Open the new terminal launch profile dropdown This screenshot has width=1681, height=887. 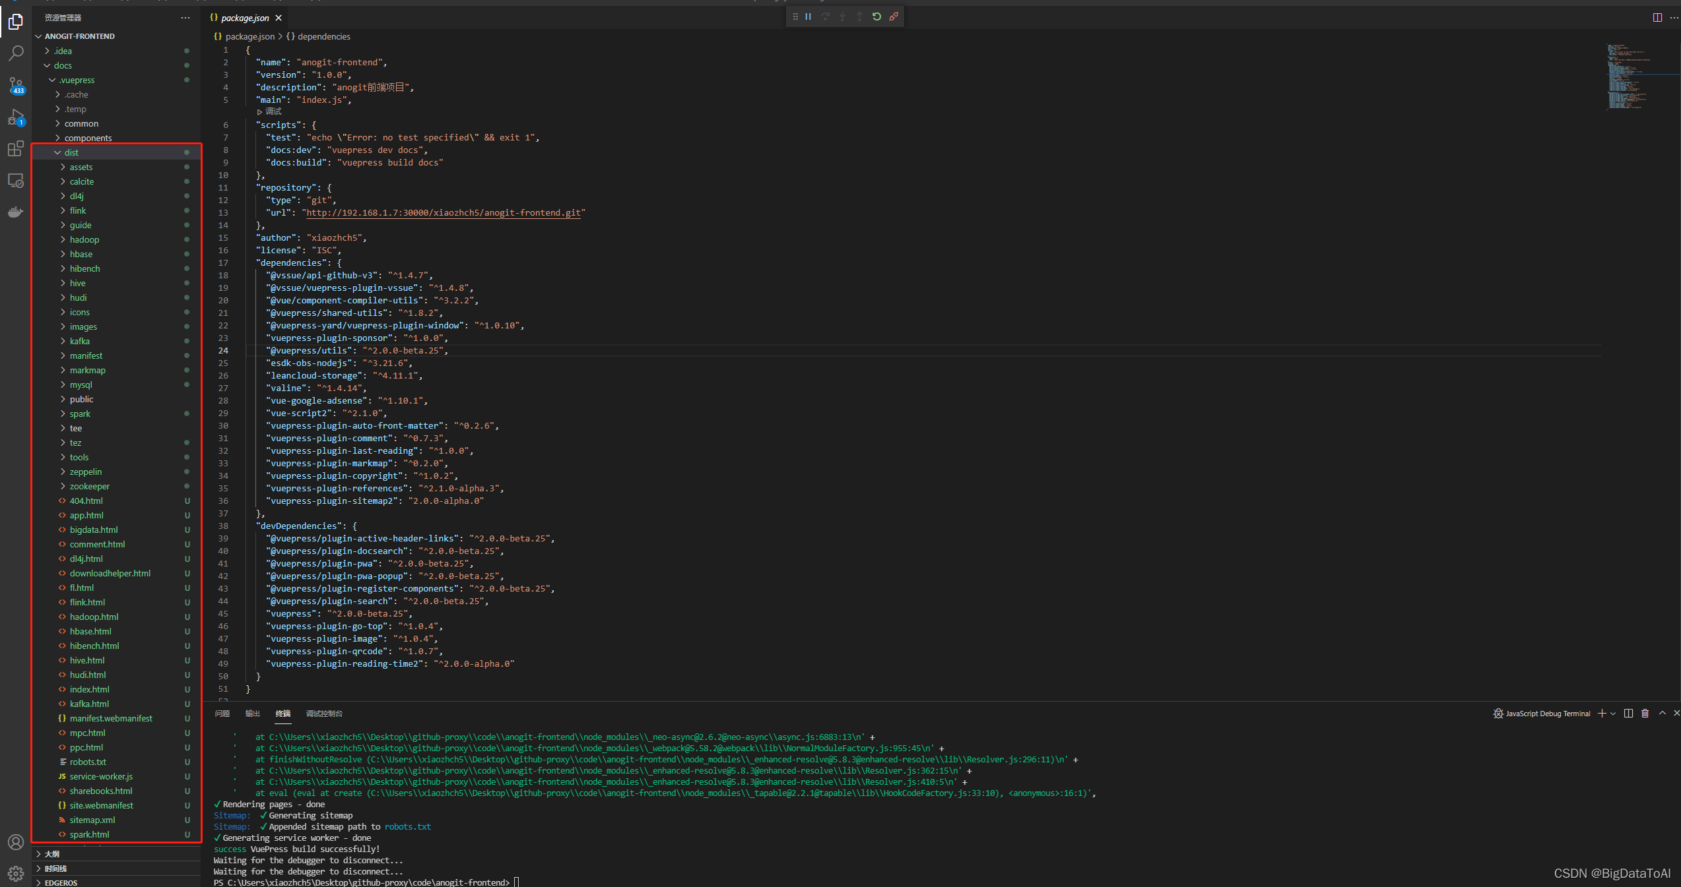point(1613,714)
